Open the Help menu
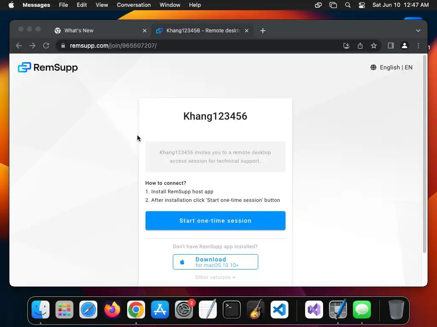The width and height of the screenshot is (437, 327). click(195, 5)
